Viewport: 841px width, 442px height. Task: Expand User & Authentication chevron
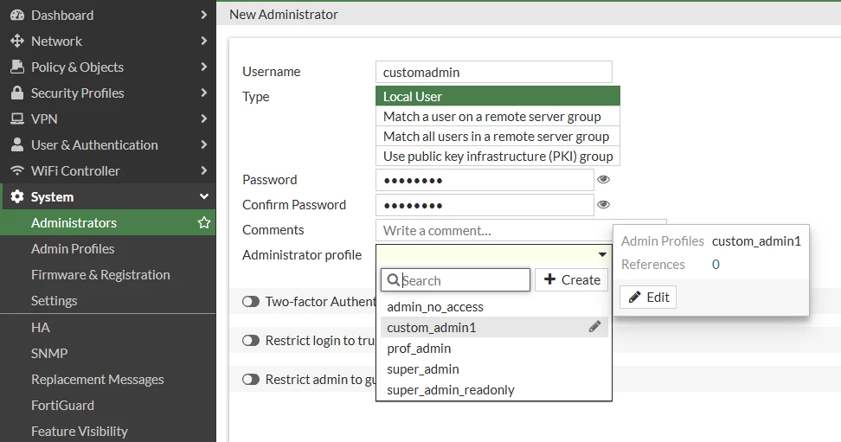pyautogui.click(x=204, y=144)
